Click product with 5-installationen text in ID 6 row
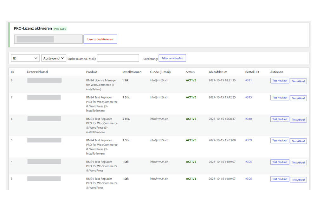This screenshot has height=211, width=317. point(102,125)
